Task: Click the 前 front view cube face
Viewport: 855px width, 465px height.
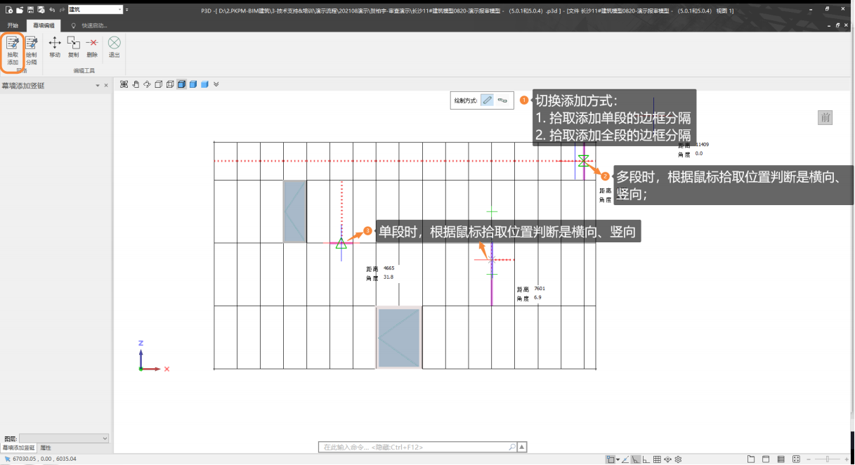Action: click(x=825, y=117)
